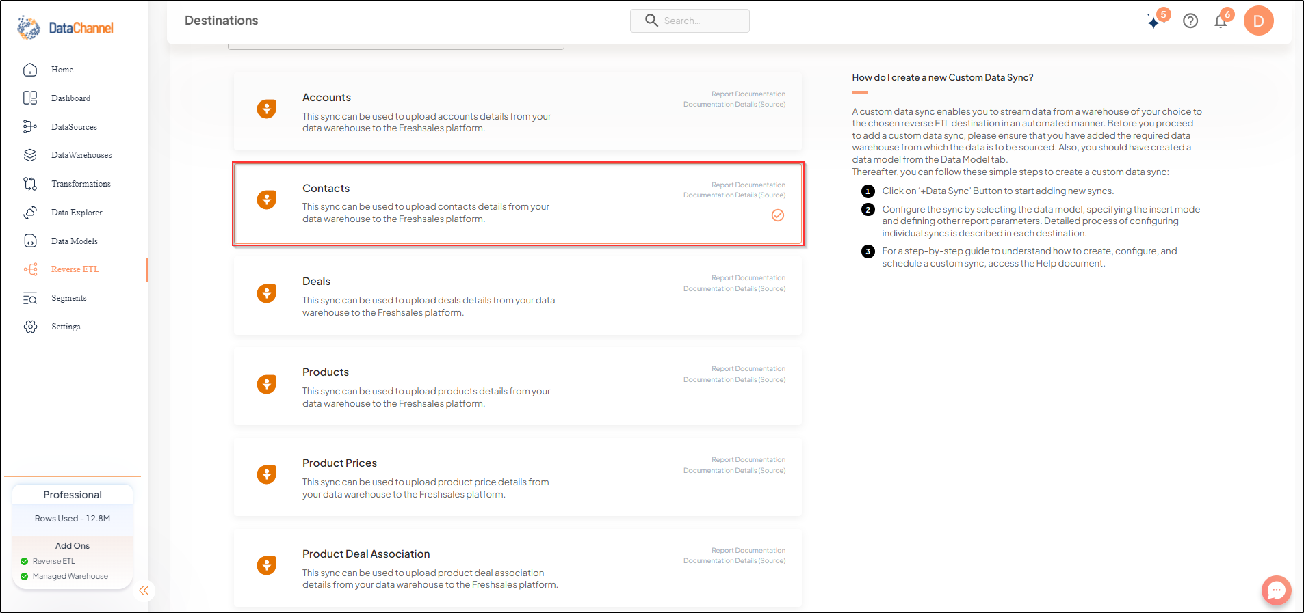Click the Search input field
Screen dimensions: 1304x613
point(690,21)
